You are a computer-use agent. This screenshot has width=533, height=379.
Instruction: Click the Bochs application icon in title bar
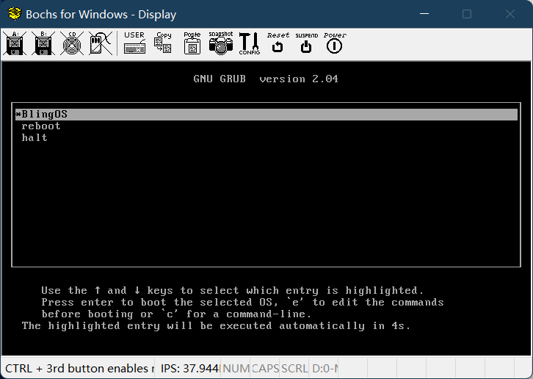point(15,14)
